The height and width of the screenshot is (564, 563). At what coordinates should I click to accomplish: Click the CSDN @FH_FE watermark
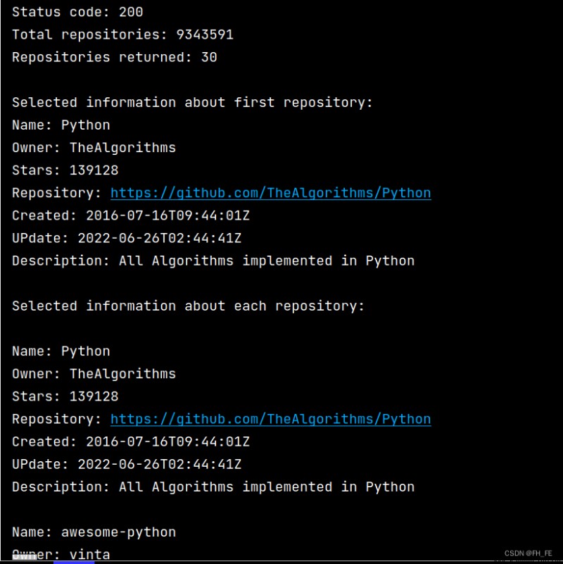point(528,553)
